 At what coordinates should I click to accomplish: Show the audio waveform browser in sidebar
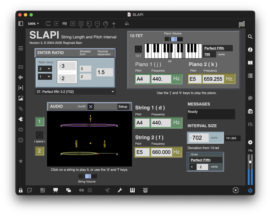(21, 77)
